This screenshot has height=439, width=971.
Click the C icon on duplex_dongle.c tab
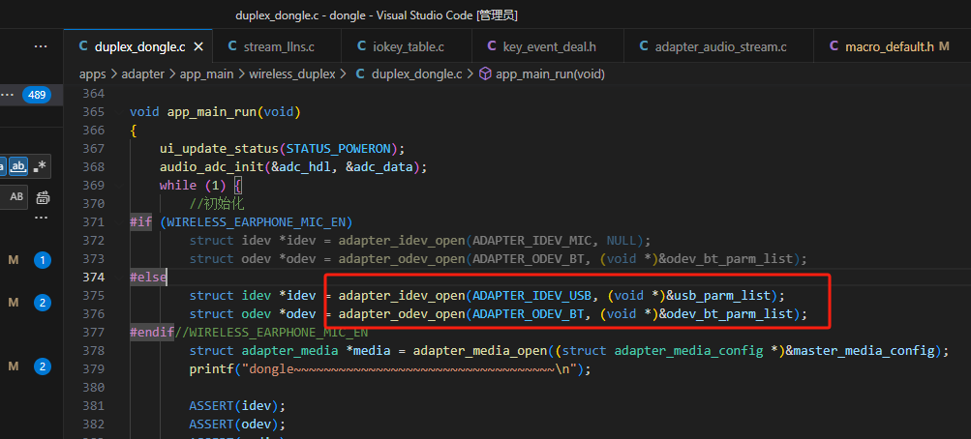(x=83, y=46)
